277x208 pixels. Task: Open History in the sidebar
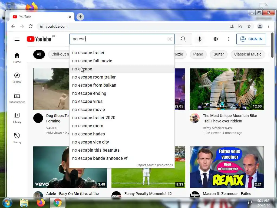[17, 138]
